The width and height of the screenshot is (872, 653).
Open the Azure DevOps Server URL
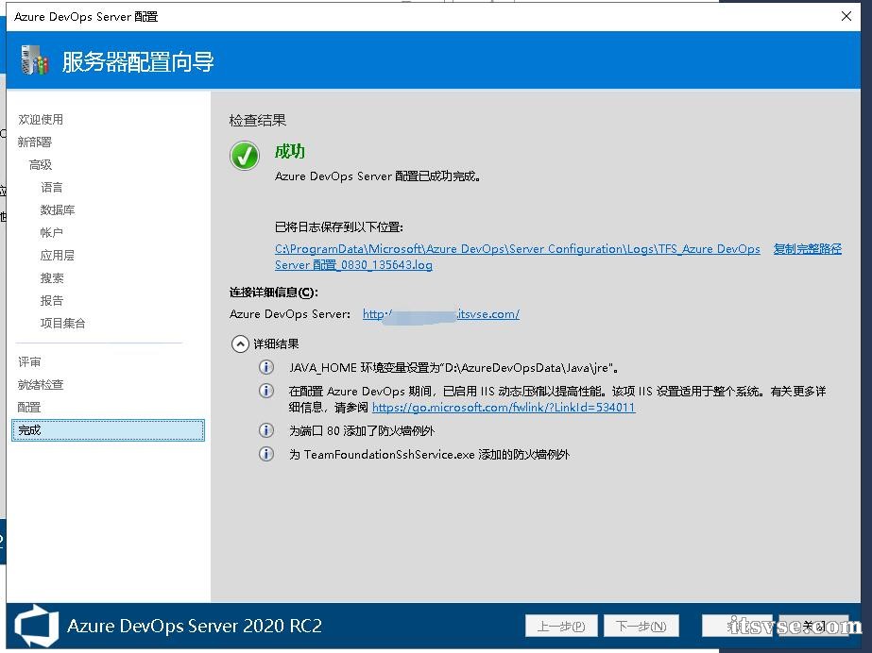coord(441,314)
